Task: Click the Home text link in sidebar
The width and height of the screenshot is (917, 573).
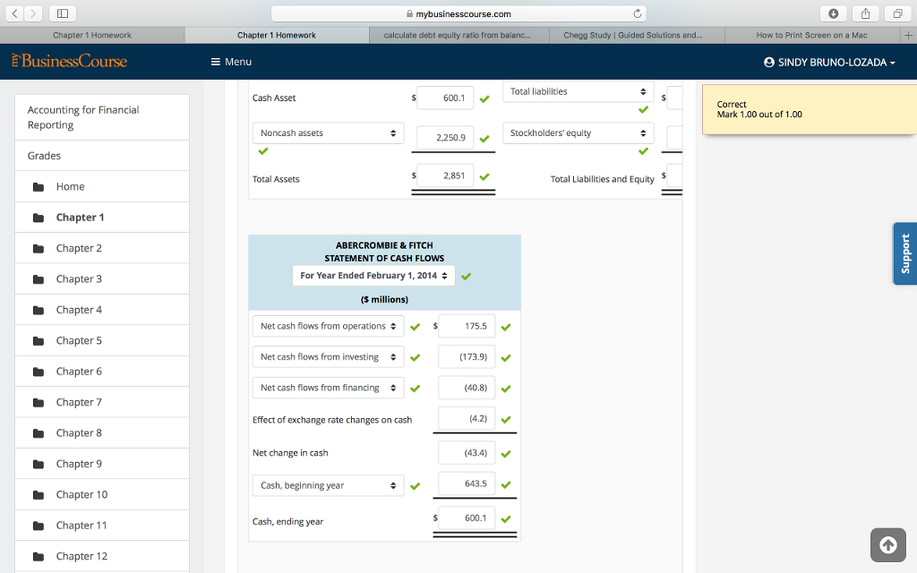Action: click(x=70, y=187)
